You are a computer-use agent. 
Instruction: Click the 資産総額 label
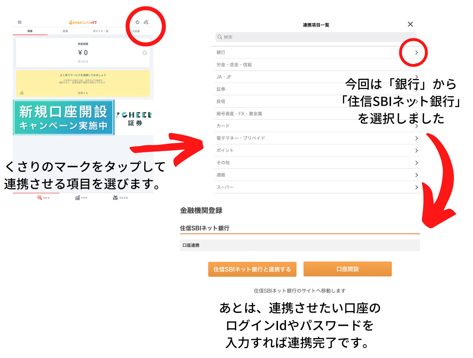click(83, 44)
